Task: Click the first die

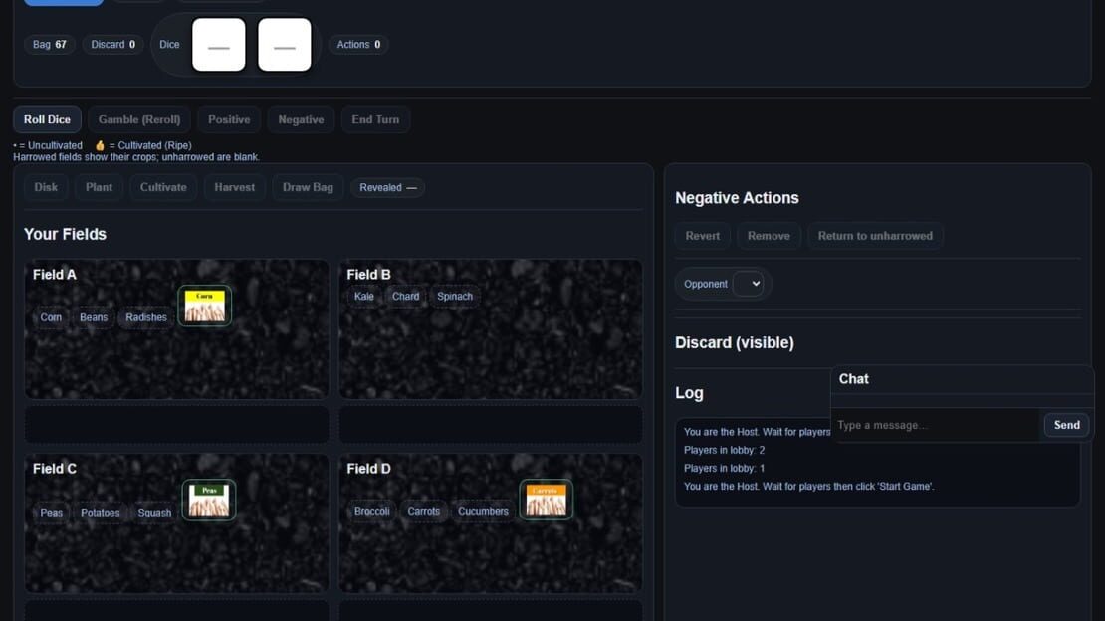Action: 218,45
